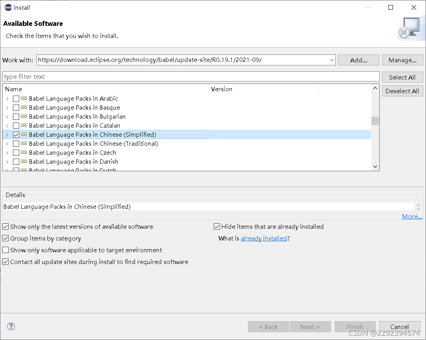The height and width of the screenshot is (340, 426).
Task: Click the Details text stepper arrows
Action: pos(418,207)
